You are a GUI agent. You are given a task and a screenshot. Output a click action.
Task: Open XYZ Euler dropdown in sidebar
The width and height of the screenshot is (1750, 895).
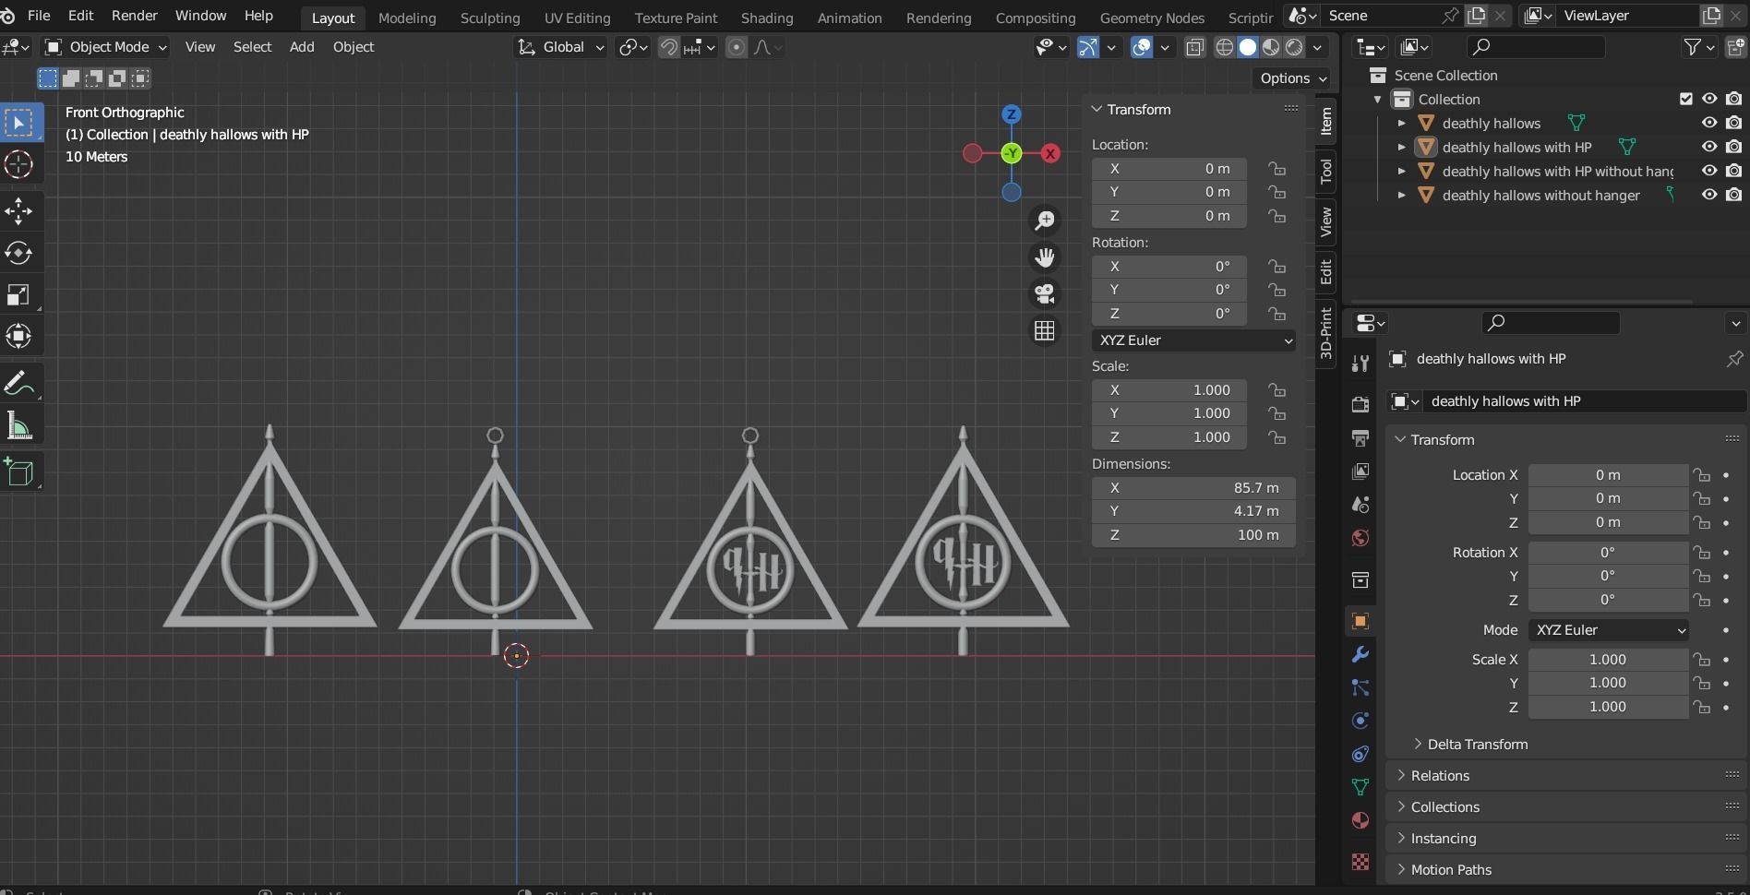(1193, 340)
